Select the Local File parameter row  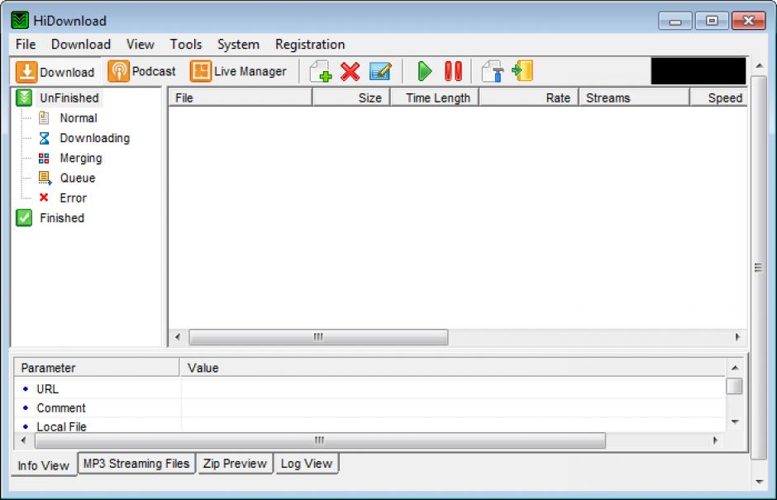[x=369, y=426]
